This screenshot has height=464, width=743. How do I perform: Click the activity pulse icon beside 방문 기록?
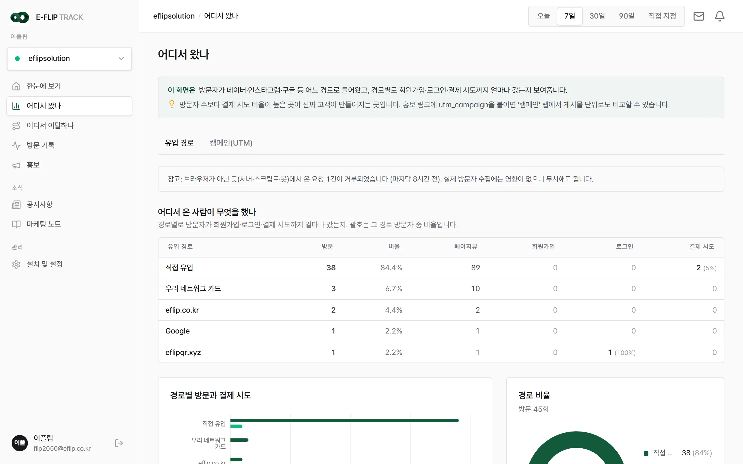point(16,146)
